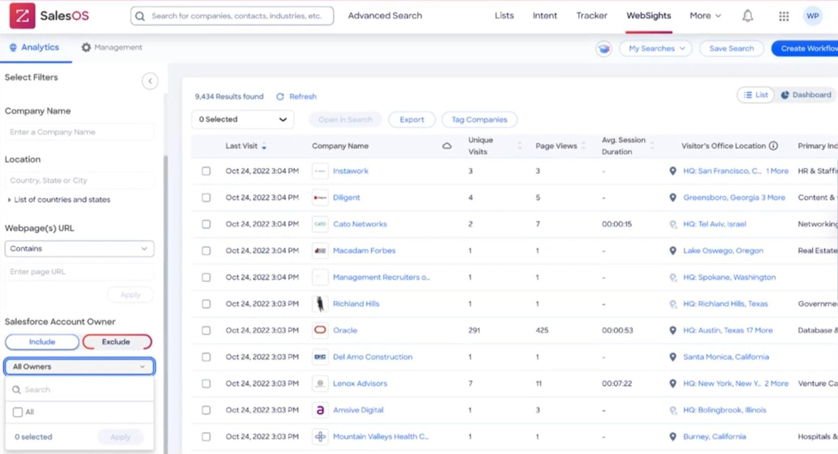Click the Del Amo Construction logo

(x=320, y=357)
